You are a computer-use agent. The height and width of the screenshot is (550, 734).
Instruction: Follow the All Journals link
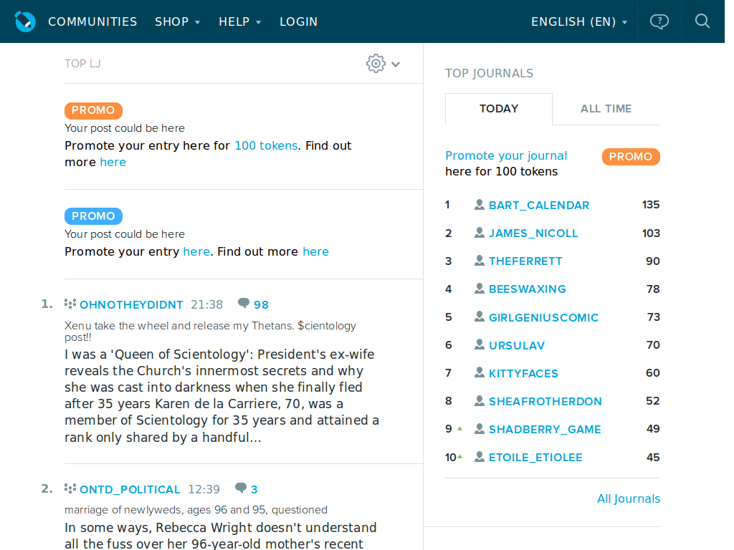[629, 498]
